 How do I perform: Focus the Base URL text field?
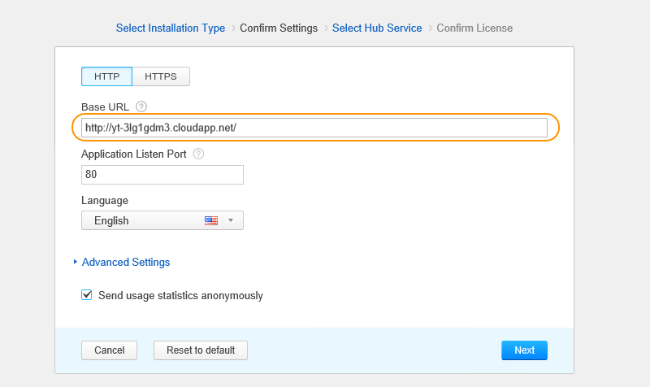tap(314, 128)
